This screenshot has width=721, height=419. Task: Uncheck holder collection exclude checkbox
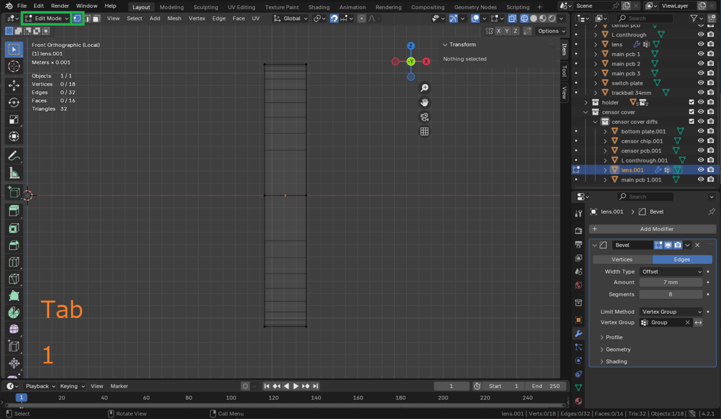[x=691, y=102]
